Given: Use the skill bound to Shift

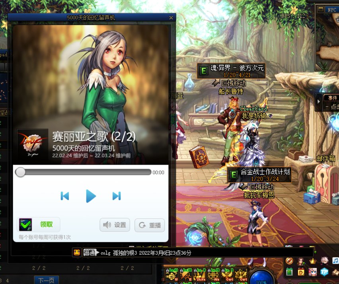Looking at the screenshot, I should (x=200, y=275).
